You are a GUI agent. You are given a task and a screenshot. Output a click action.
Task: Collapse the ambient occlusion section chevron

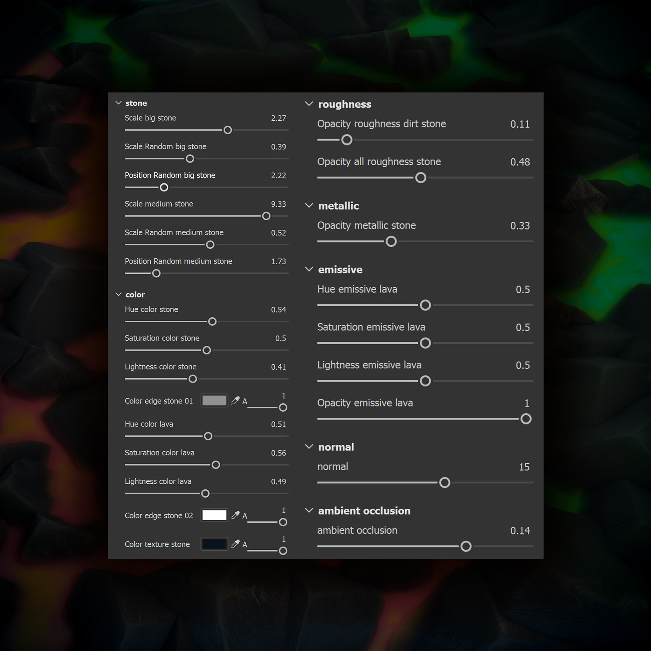pos(309,510)
